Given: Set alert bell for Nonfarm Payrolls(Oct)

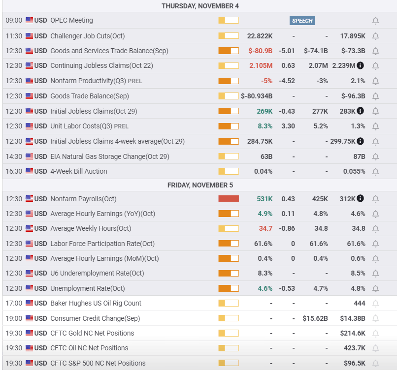Looking at the screenshot, I should point(375,199).
